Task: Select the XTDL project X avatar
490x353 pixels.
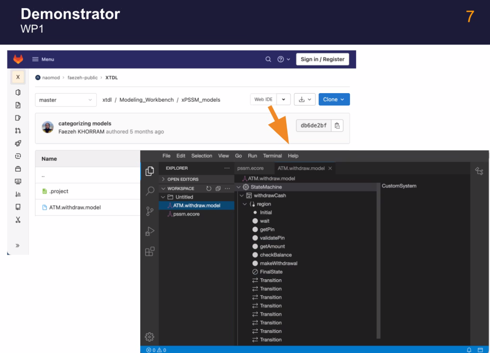Action: click(18, 77)
